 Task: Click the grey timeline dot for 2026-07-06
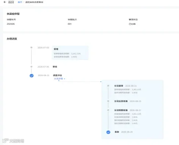point(31,67)
